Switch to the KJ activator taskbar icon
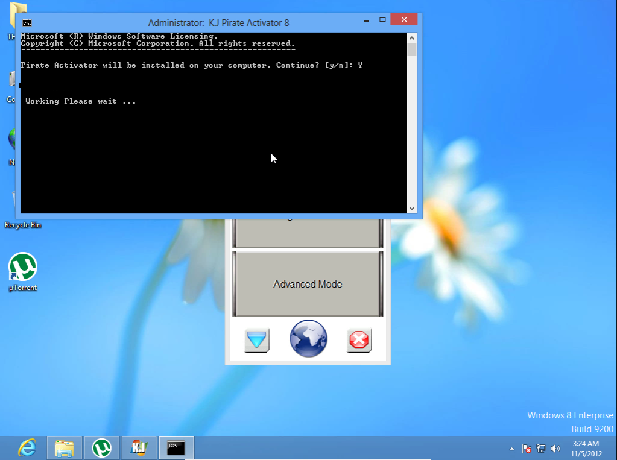The height and width of the screenshot is (460, 617). (139, 448)
